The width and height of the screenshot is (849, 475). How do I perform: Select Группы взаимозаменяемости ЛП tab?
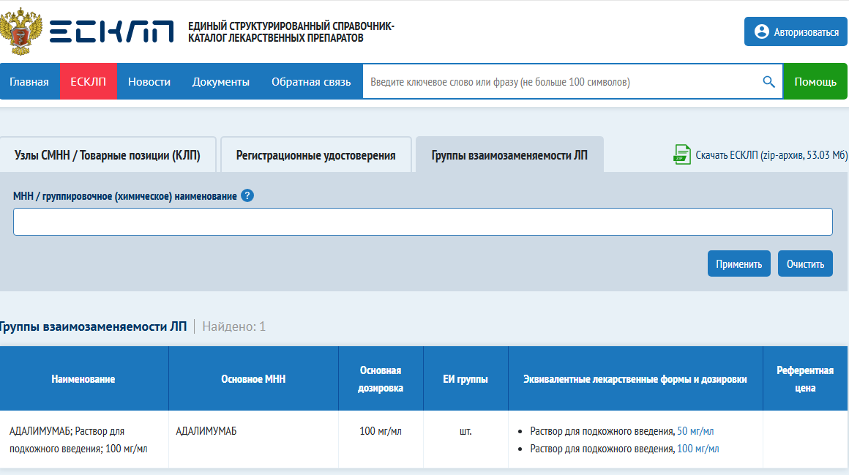coord(509,155)
